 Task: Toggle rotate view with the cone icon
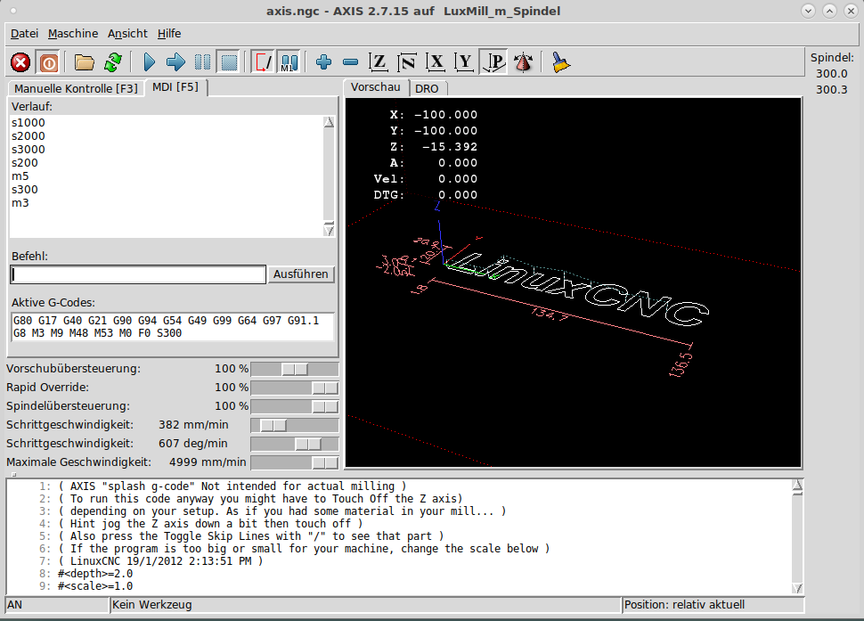click(x=523, y=62)
